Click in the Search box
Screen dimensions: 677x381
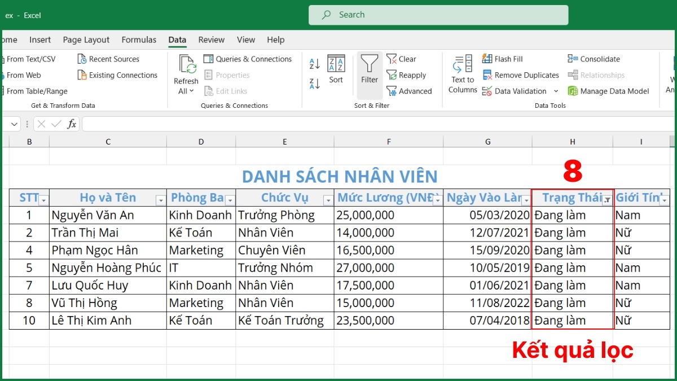(438, 15)
